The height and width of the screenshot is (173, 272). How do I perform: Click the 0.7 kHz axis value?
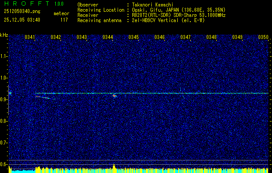pyautogui.click(x=3, y=143)
